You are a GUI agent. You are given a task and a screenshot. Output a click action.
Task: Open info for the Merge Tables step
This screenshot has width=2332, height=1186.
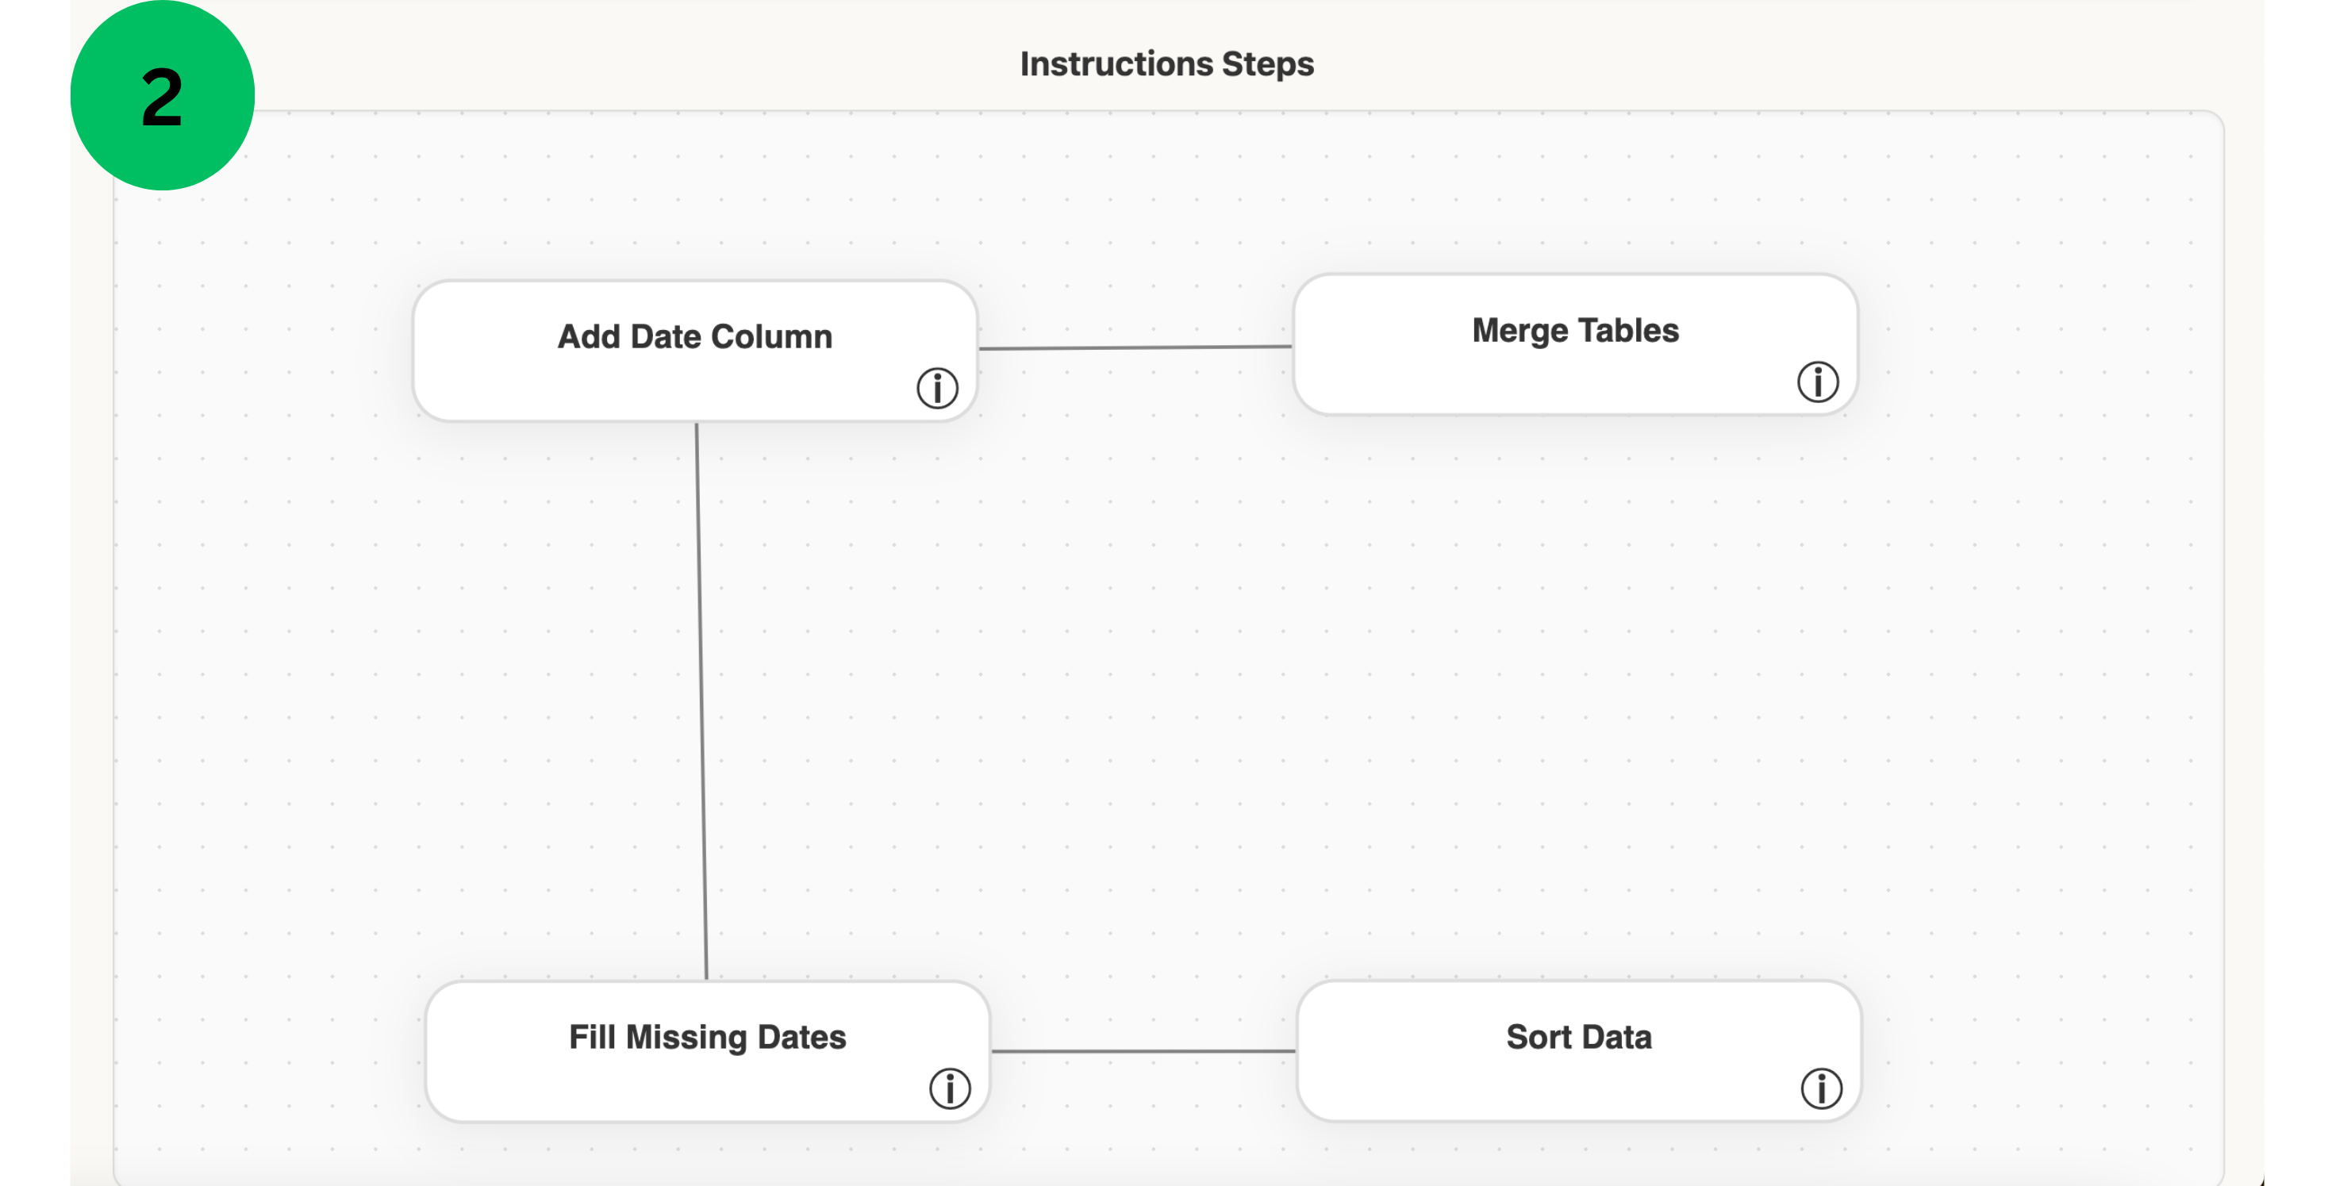point(1817,382)
